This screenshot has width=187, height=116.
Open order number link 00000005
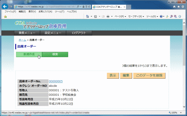(x=56, y=81)
